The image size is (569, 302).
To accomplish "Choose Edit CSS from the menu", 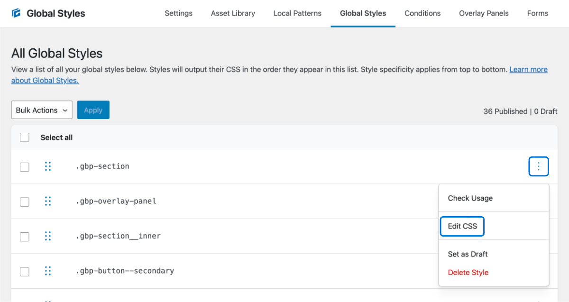I will 462,226.
